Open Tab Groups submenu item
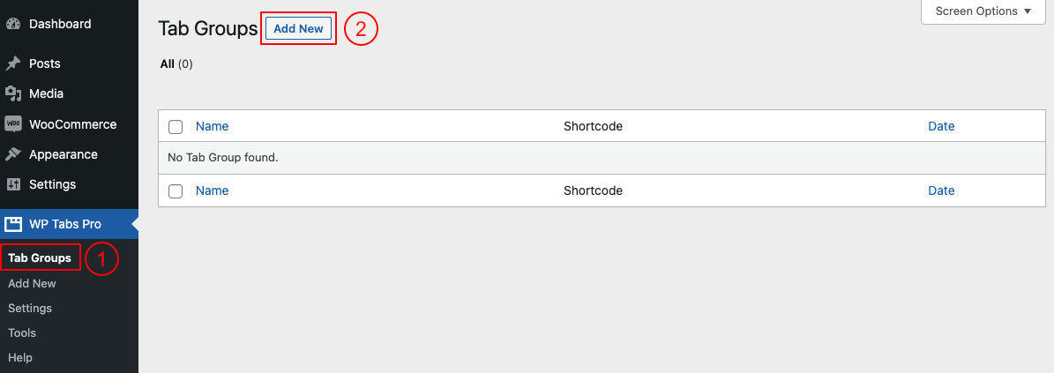 40,258
